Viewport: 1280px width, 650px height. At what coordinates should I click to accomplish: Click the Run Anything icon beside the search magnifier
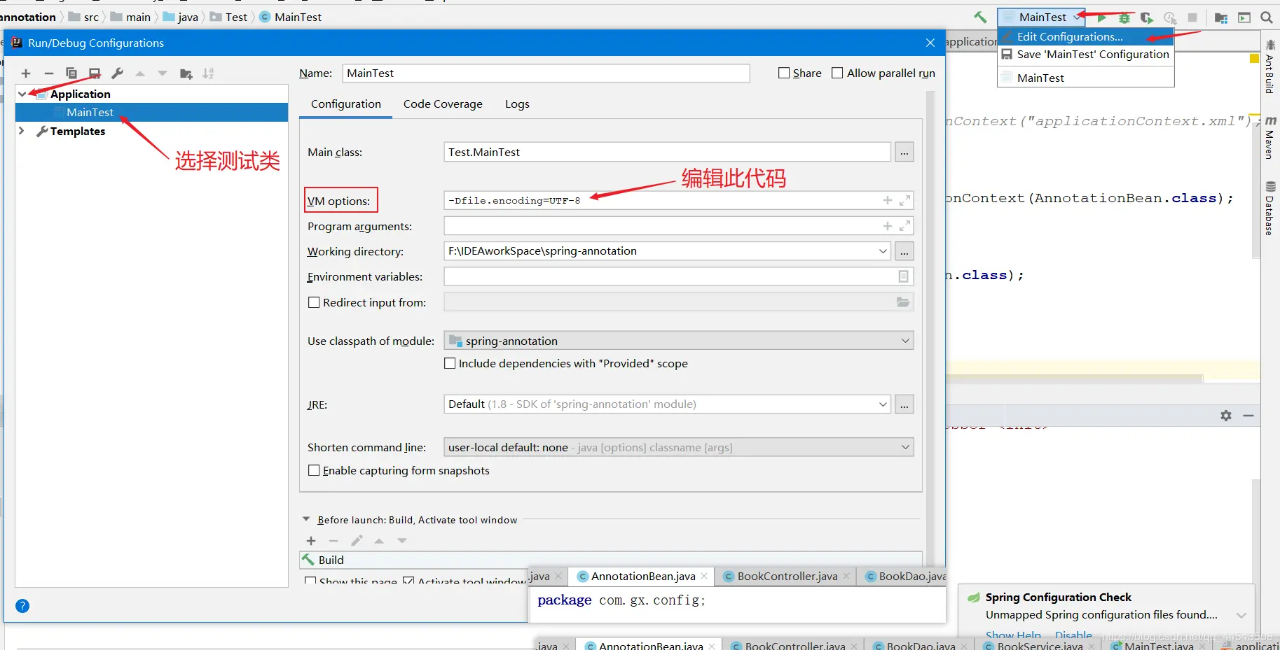coord(1244,17)
